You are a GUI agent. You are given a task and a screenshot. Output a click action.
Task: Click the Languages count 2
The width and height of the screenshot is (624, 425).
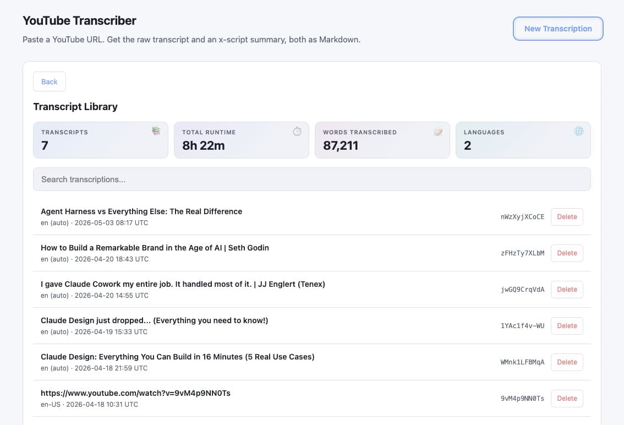tap(467, 145)
